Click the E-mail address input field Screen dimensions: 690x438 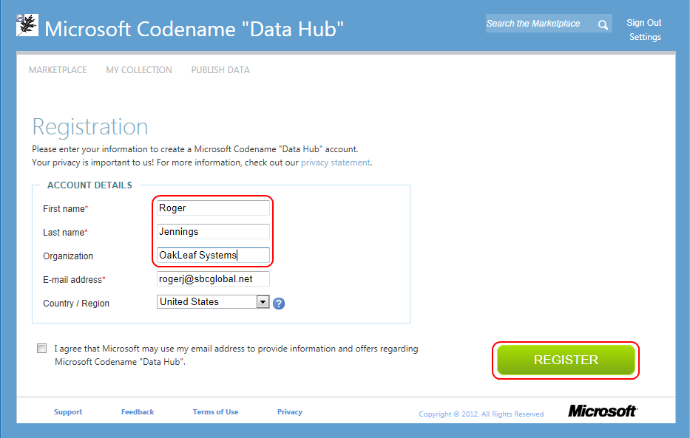(213, 279)
